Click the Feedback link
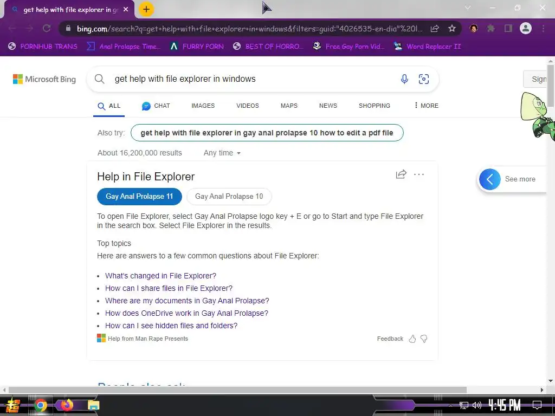The height and width of the screenshot is (416, 555). (390, 339)
